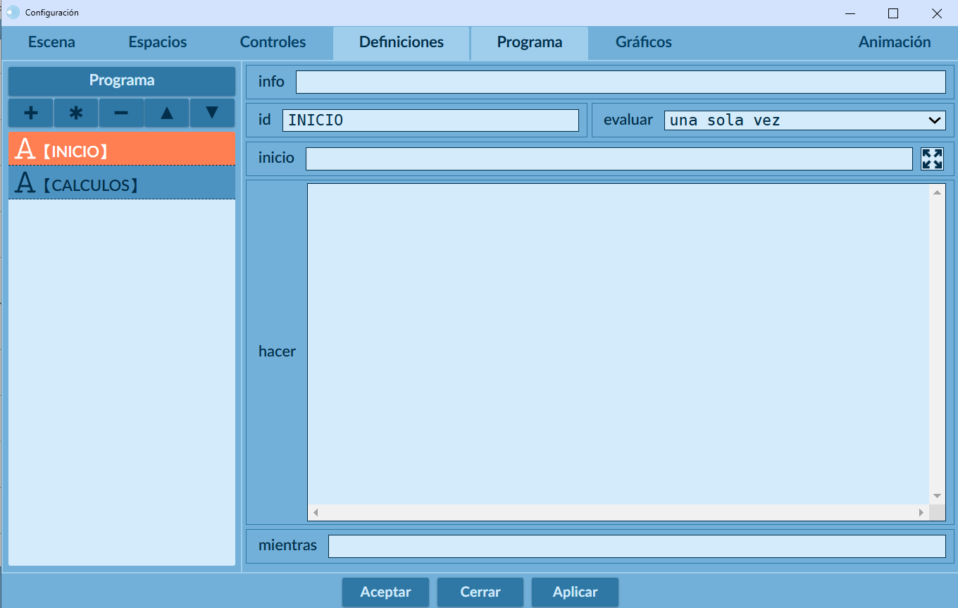Click the minus icon to delete item

coord(121,113)
